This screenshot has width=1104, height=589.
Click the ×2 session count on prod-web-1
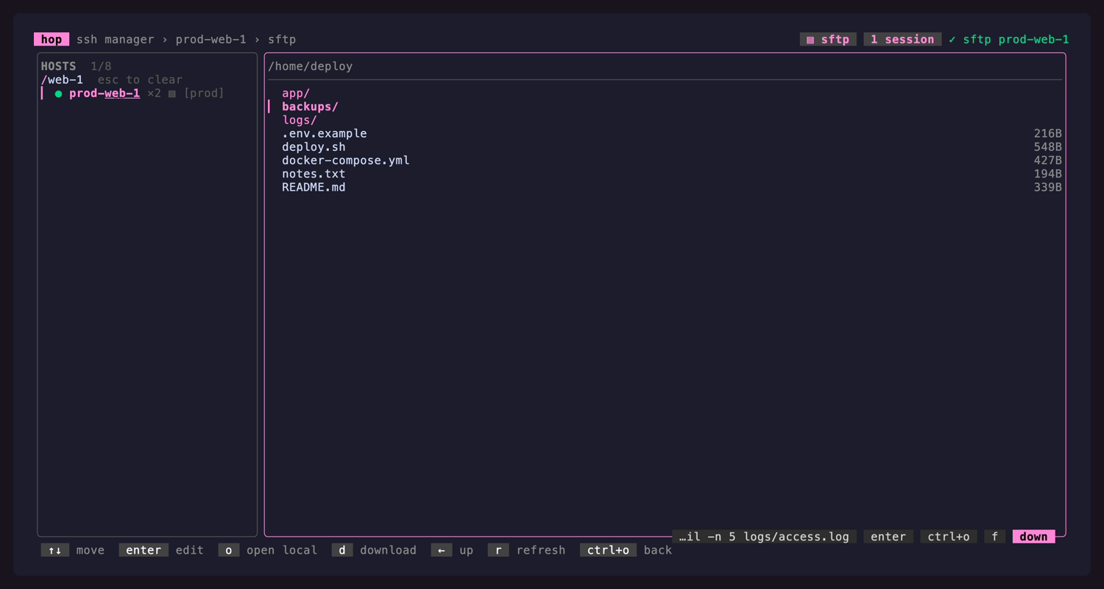click(154, 94)
